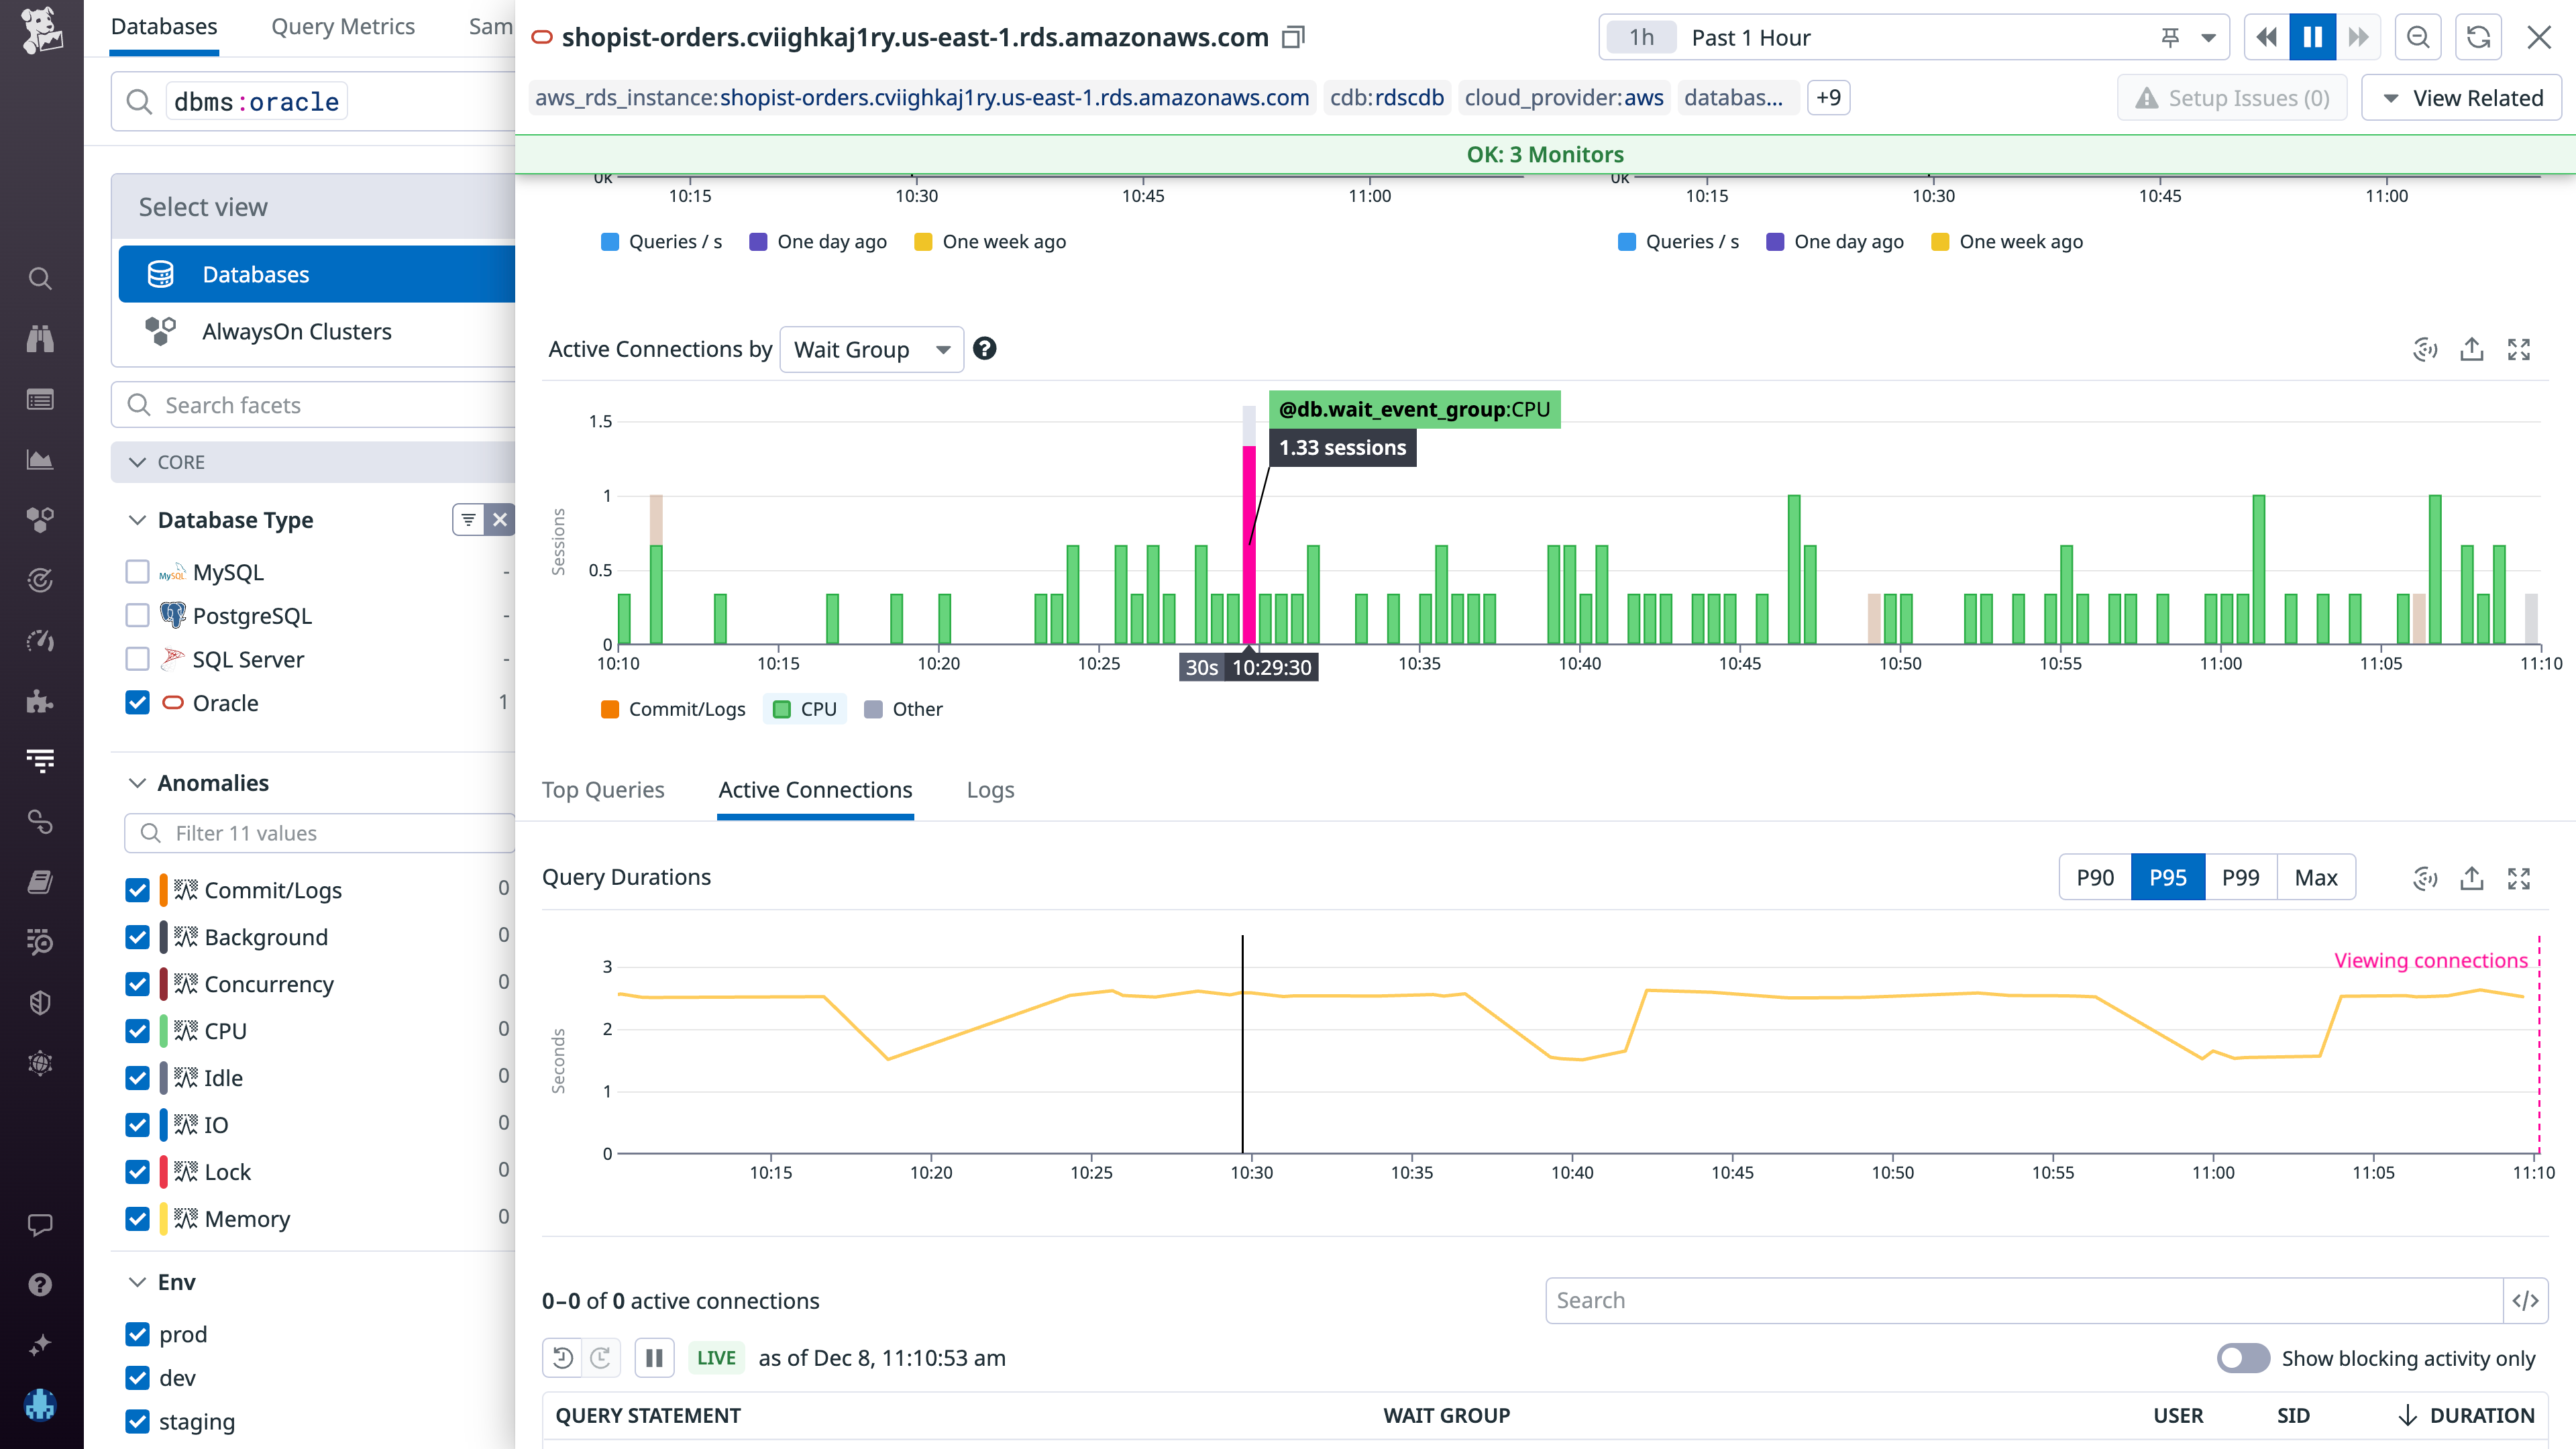
Task: Collapse the Anomalies facet section
Action: click(137, 783)
